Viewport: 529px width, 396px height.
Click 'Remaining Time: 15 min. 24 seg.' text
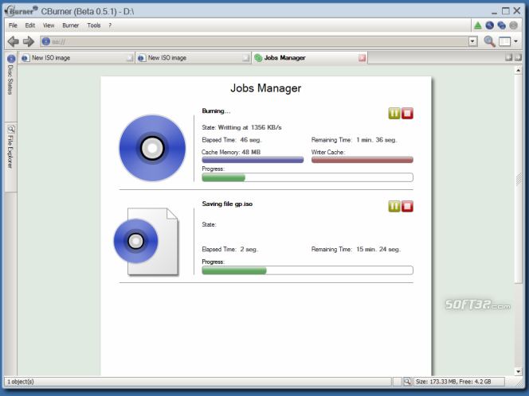click(356, 249)
